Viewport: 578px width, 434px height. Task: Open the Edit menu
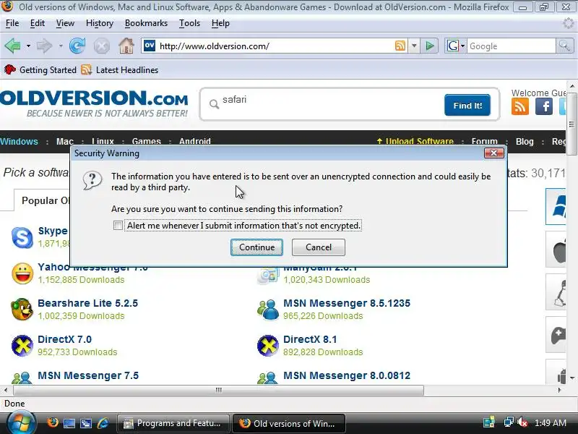click(38, 23)
